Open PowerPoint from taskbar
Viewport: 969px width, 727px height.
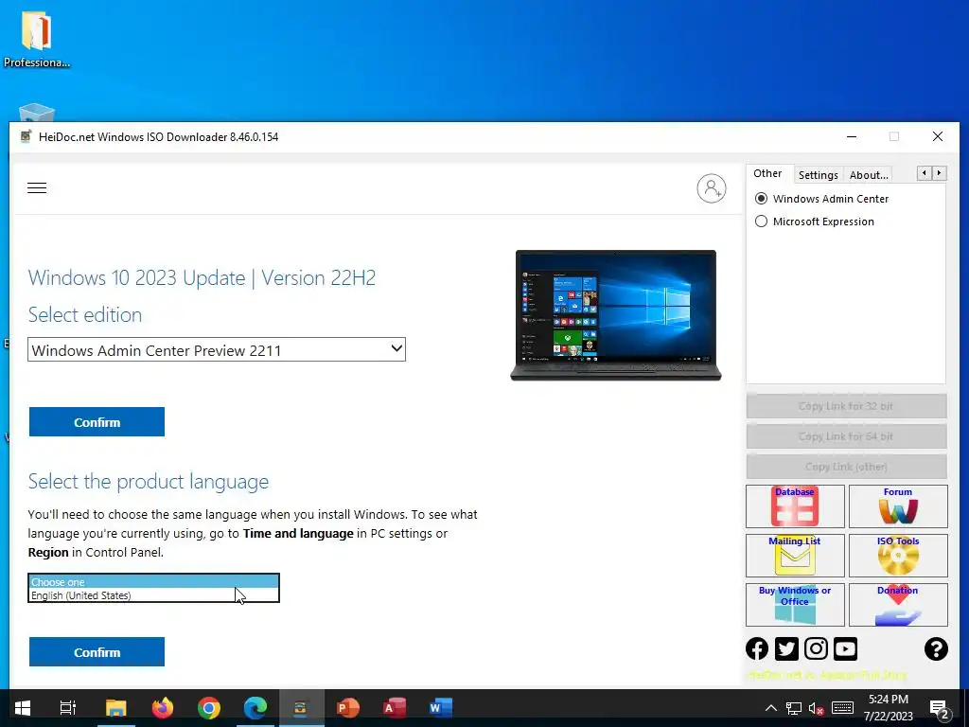click(348, 708)
